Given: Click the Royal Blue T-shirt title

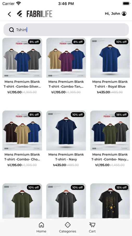Looking at the screenshot, I should (110, 84).
